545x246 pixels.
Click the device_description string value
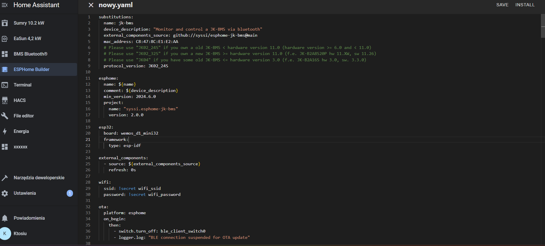[208, 29]
